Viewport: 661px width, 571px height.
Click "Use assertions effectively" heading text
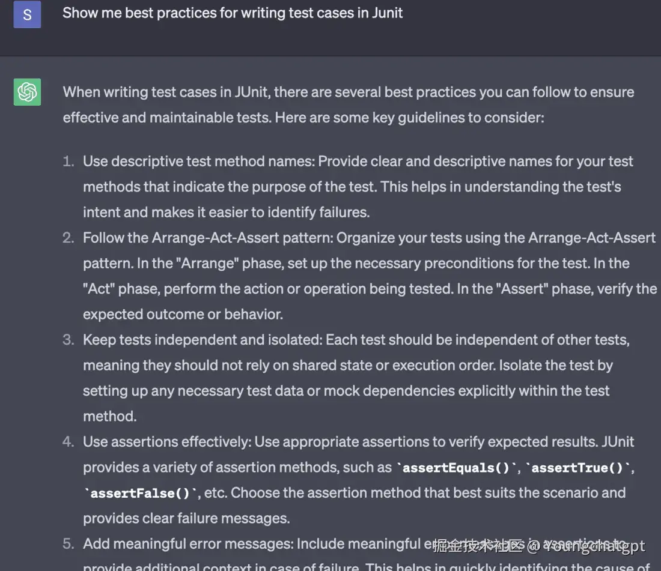point(166,442)
